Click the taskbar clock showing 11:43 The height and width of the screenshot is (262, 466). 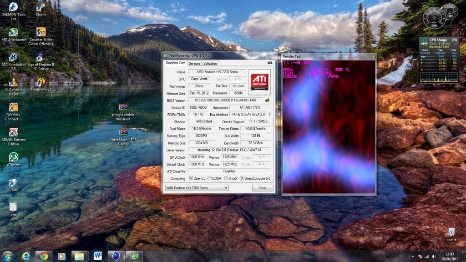pos(450,257)
